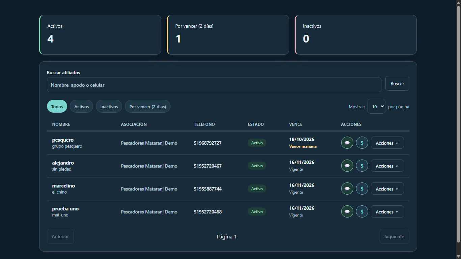Viewport: 461px width, 259px height.
Task: Click the Inactivos summary card
Action: pos(356,34)
